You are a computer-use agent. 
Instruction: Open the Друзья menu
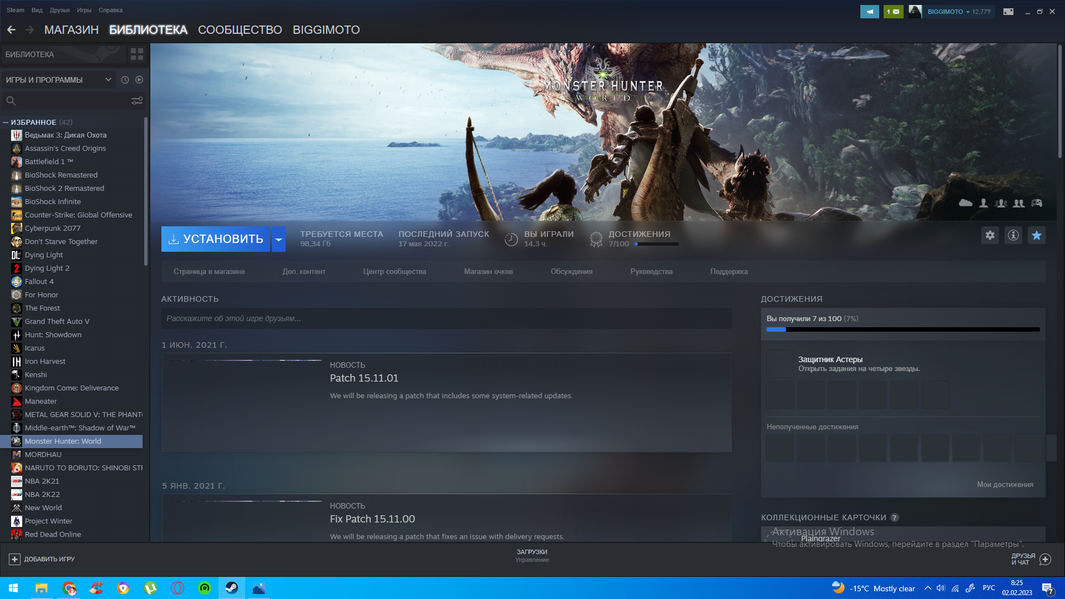click(x=59, y=10)
